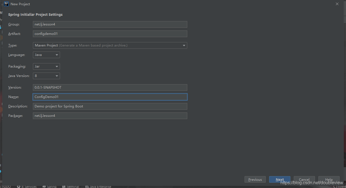Click the Cancel button
346x188 pixels.
304,179
